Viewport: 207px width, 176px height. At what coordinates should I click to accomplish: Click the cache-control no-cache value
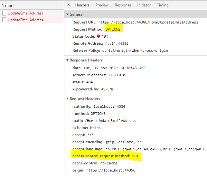109,163
